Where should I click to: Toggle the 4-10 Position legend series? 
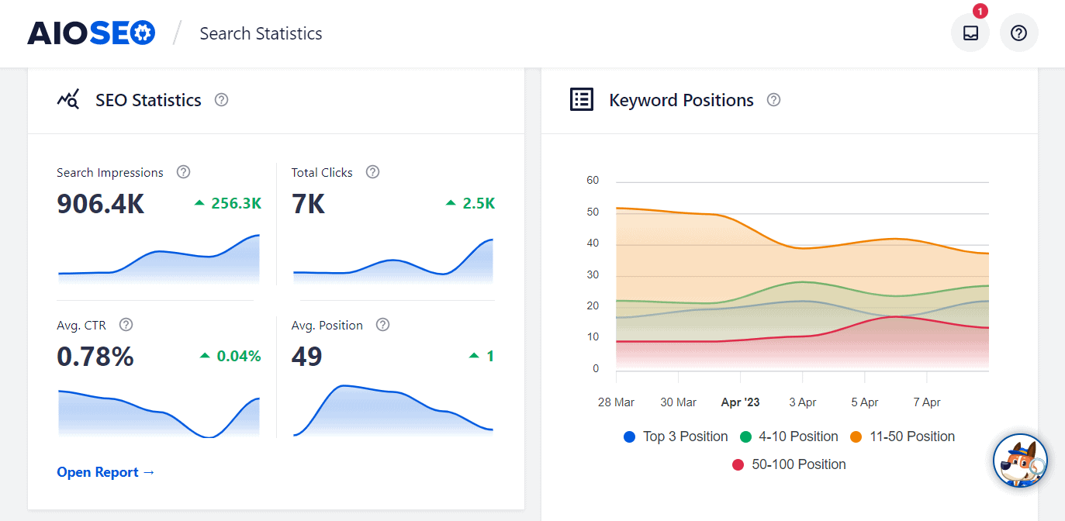789,436
